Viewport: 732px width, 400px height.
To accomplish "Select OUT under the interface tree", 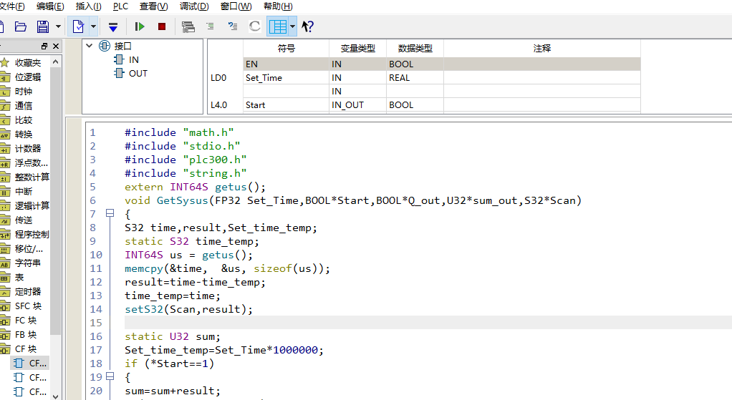I will [x=138, y=73].
